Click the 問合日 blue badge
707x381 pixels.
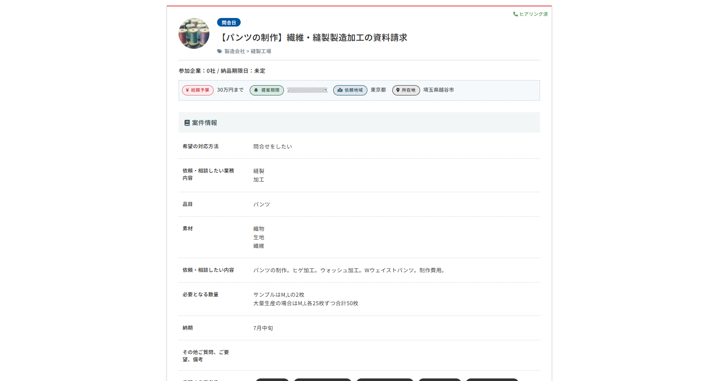click(x=229, y=23)
